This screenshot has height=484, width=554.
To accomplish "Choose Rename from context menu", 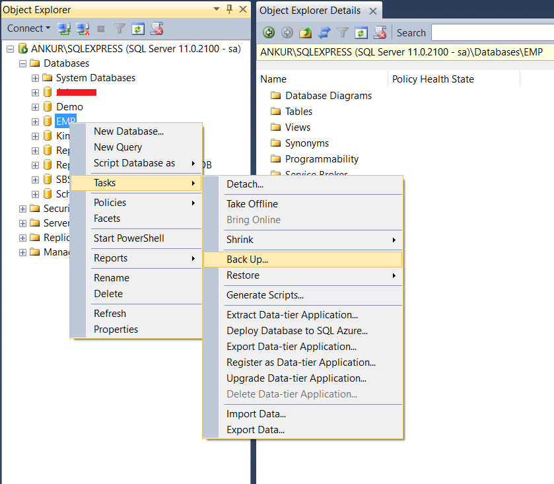I will pyautogui.click(x=136, y=278).
